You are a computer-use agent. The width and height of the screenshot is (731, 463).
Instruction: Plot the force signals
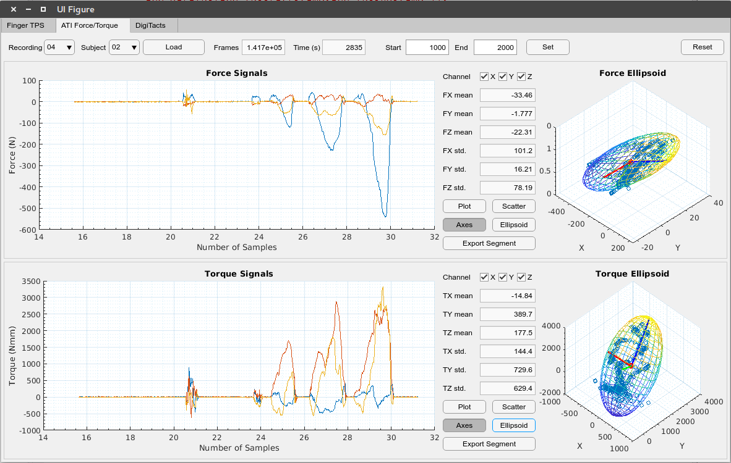[x=464, y=206]
